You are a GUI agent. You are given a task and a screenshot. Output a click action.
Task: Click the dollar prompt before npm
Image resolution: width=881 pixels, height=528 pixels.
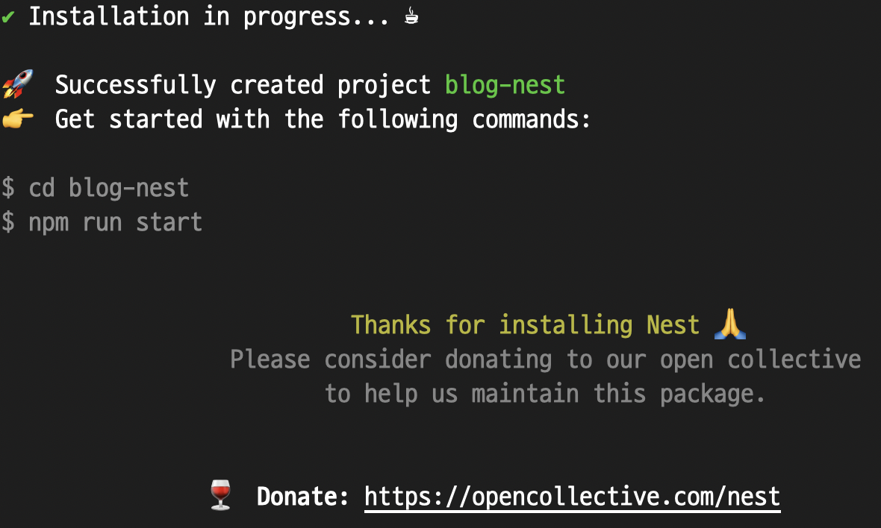[x=8, y=222]
